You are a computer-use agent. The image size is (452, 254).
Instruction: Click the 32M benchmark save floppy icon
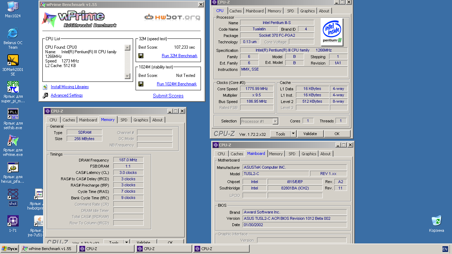(141, 56)
